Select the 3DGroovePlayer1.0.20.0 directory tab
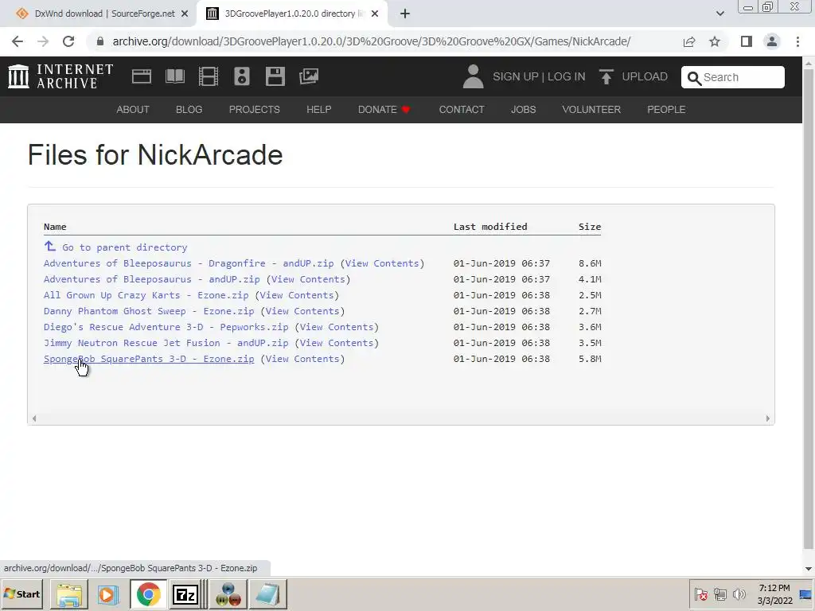 (291, 14)
